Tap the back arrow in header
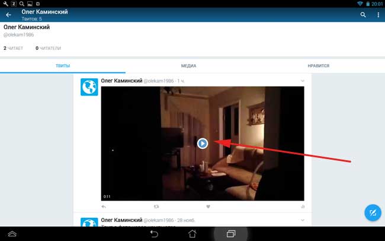This screenshot has width=385, height=241. click(8, 15)
